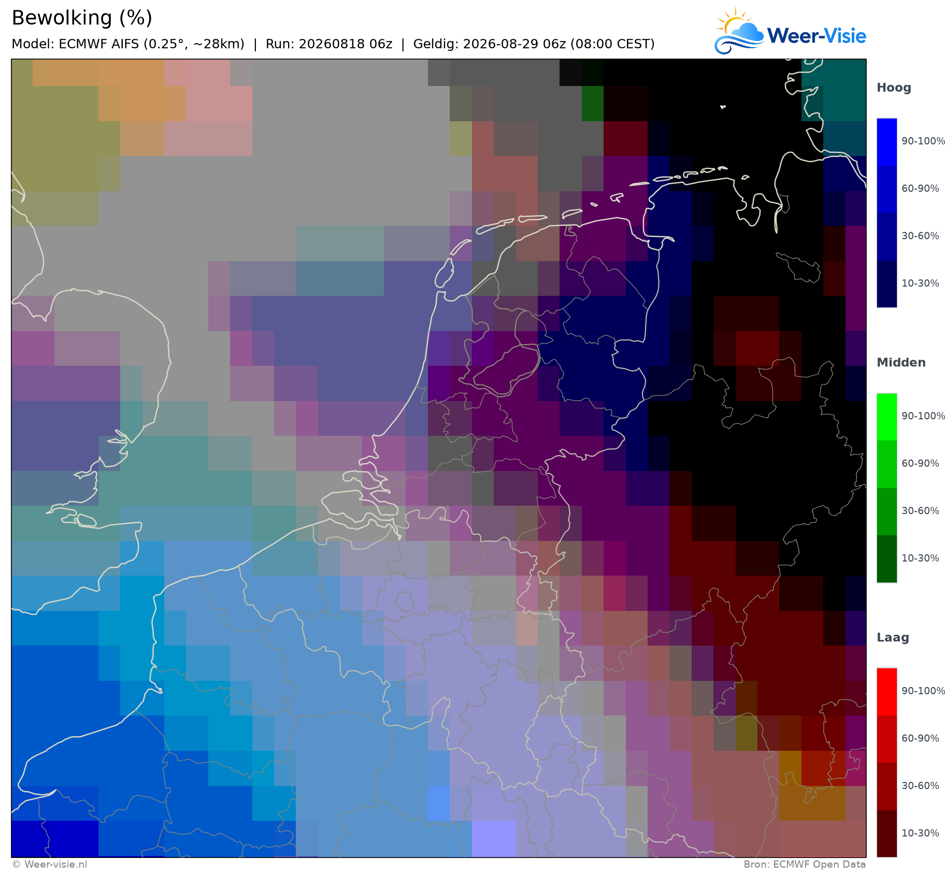The width and height of the screenshot is (945, 871).
Task: Select the Hoog 60-90% blue swatch
Action: pos(886,189)
